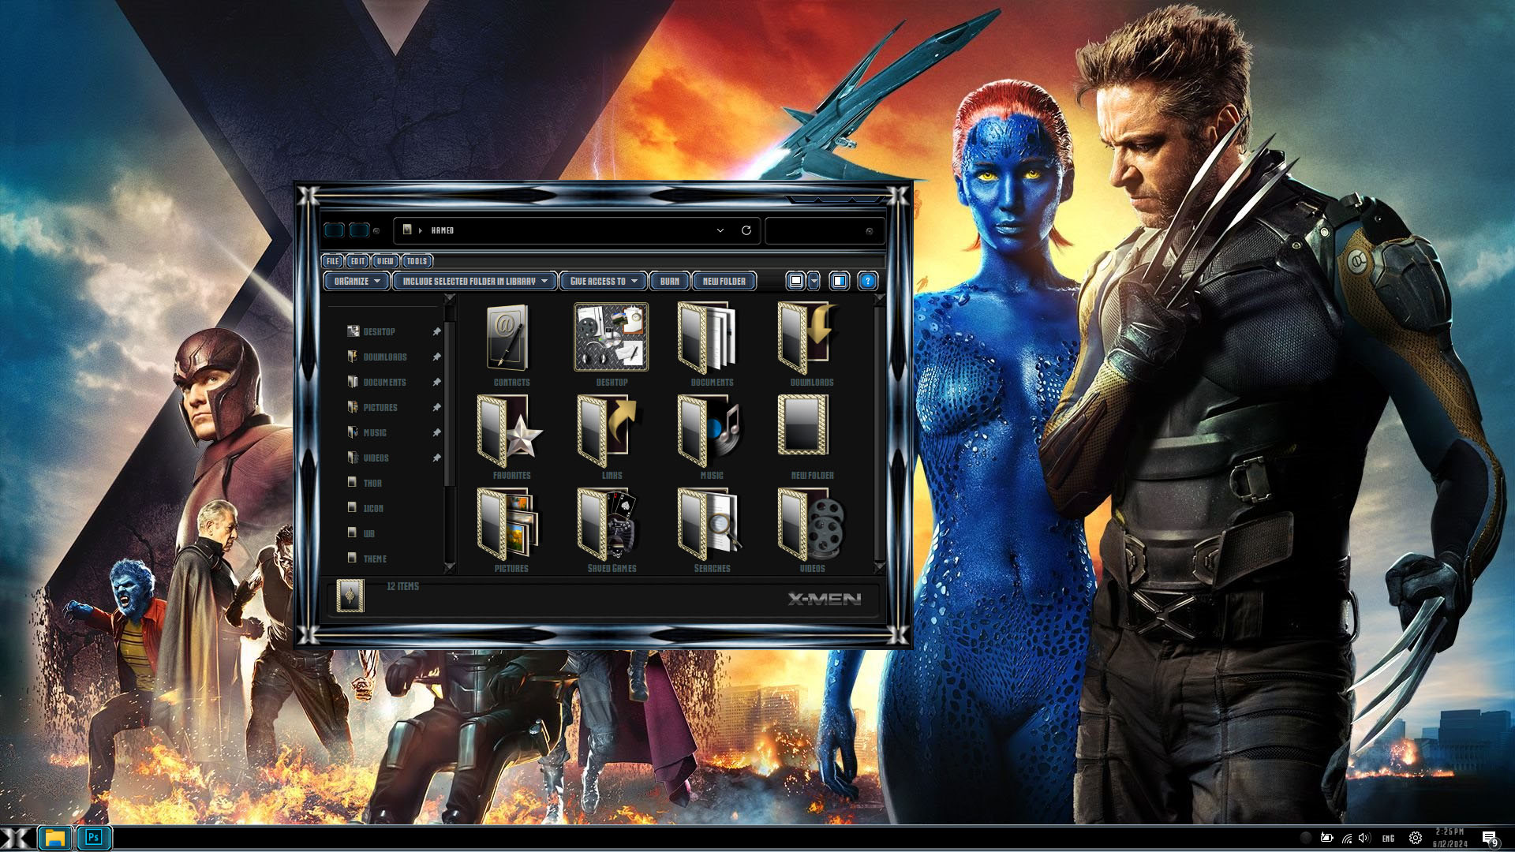Select Pictures in the navigation pane
The height and width of the screenshot is (852, 1515).
click(x=380, y=408)
